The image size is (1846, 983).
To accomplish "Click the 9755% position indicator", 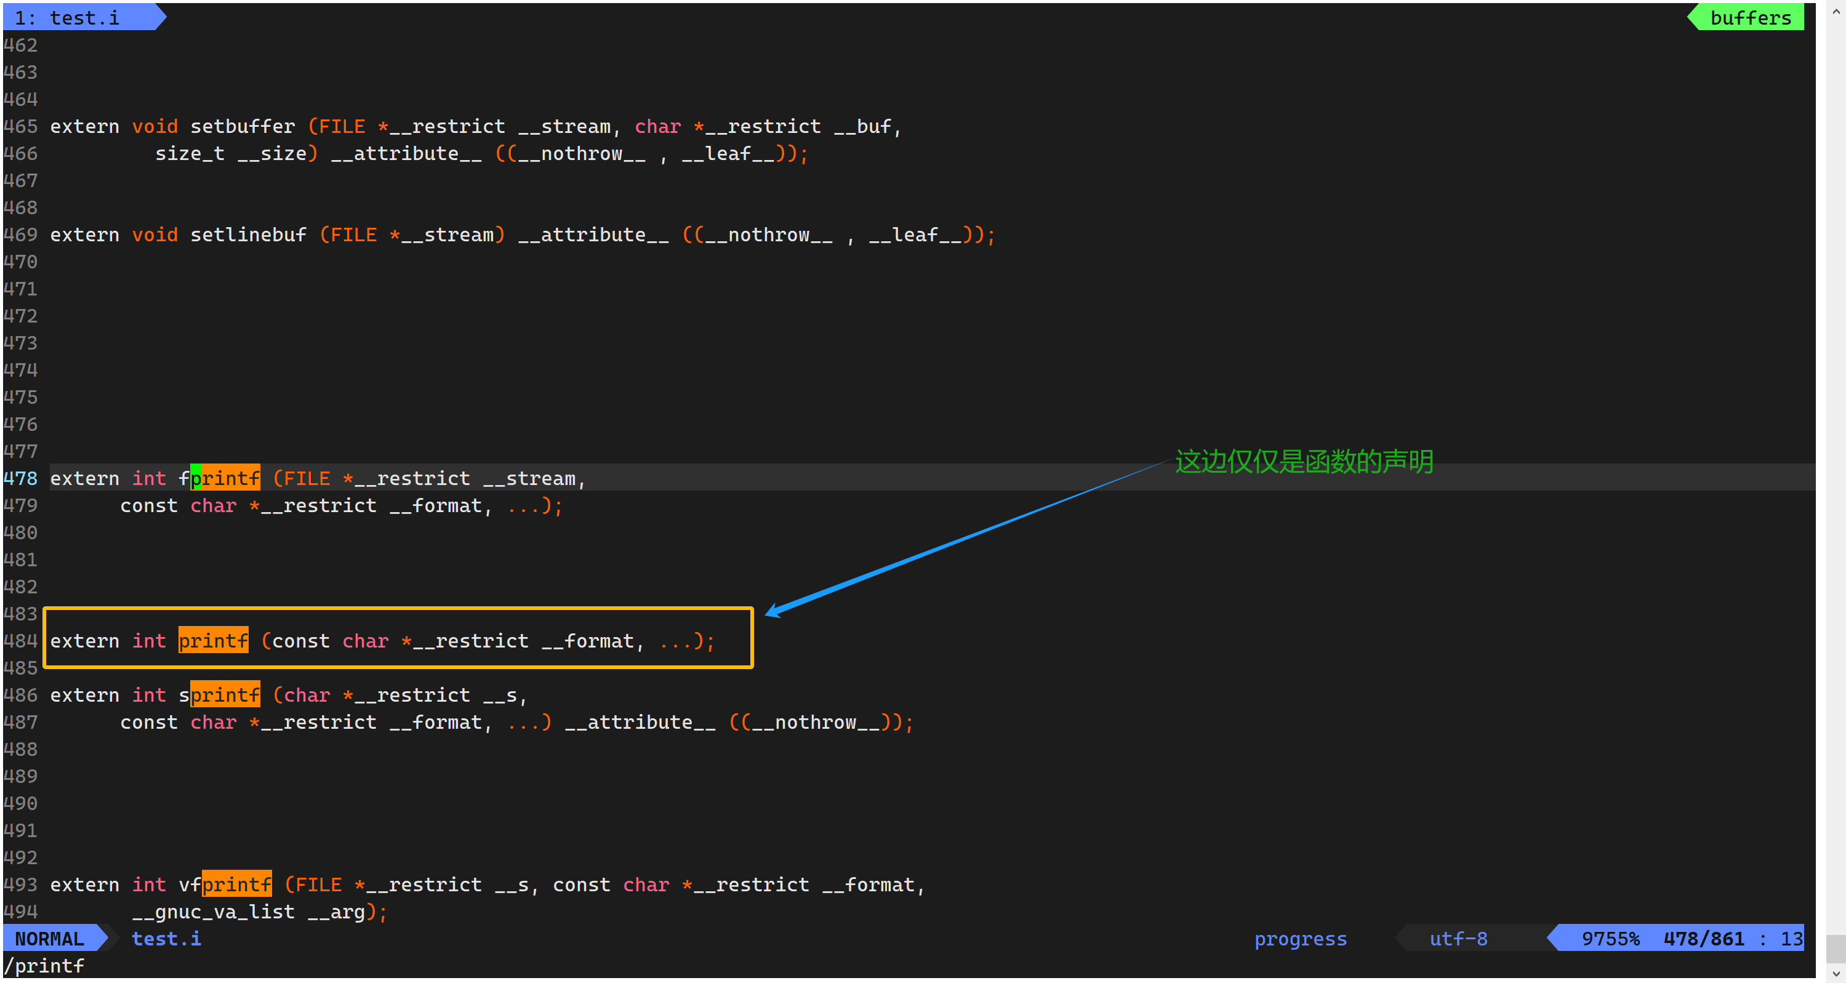I will tap(1610, 939).
